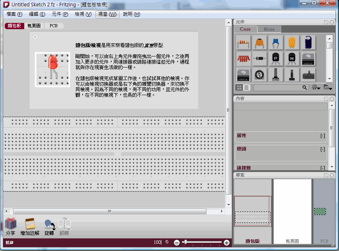
Task: Select the PNP transistor part
Action: [276, 59]
